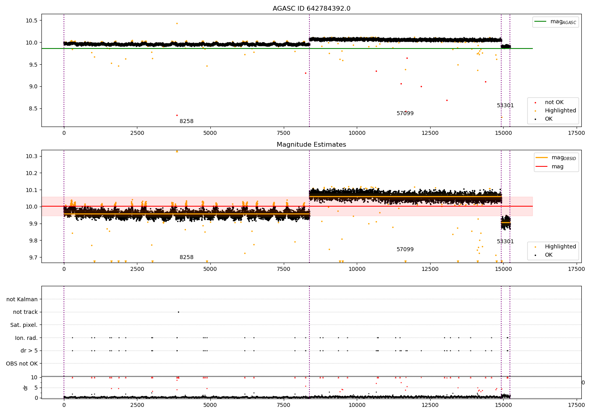Screen dimensions: 592x414
Task: Click the 'OBS not OK' row label
Action: pos(22,364)
